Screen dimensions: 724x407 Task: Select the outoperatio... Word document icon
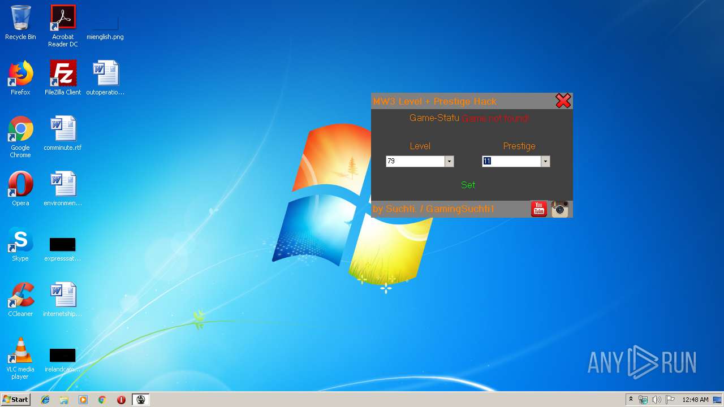tap(105, 78)
